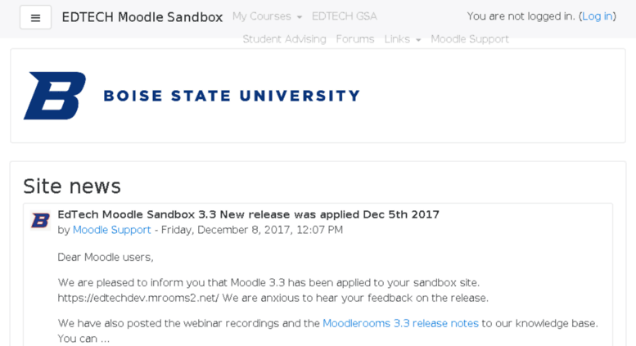Follow the Log in link
Image resolution: width=636 pixels, height=346 pixels.
coord(597,16)
